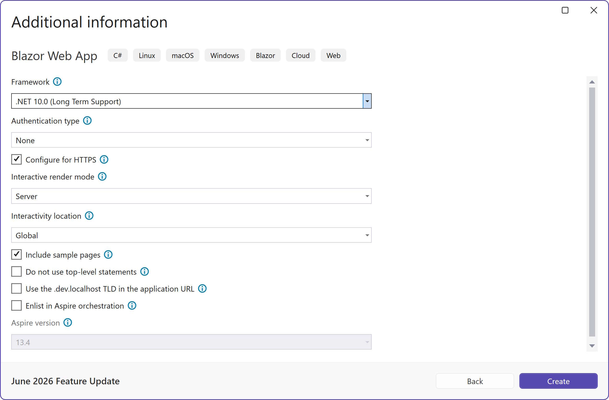The image size is (609, 400).
Task: Check Use the .dev.localhost TLD option
Action: [16, 289]
